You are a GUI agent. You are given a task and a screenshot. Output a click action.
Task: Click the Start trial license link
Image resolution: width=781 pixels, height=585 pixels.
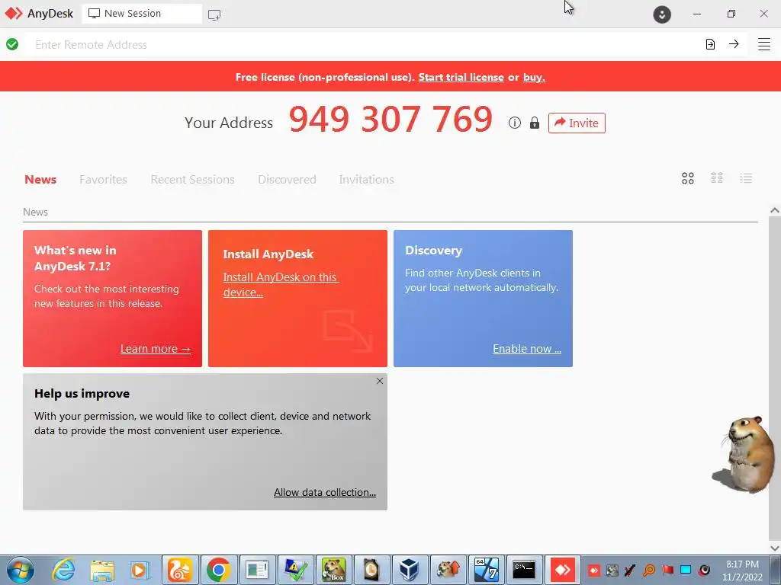(461, 77)
